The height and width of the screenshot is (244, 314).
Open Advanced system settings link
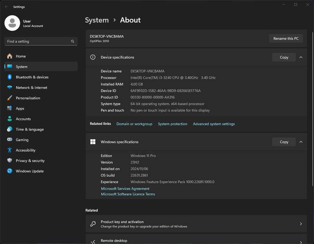pos(214,124)
